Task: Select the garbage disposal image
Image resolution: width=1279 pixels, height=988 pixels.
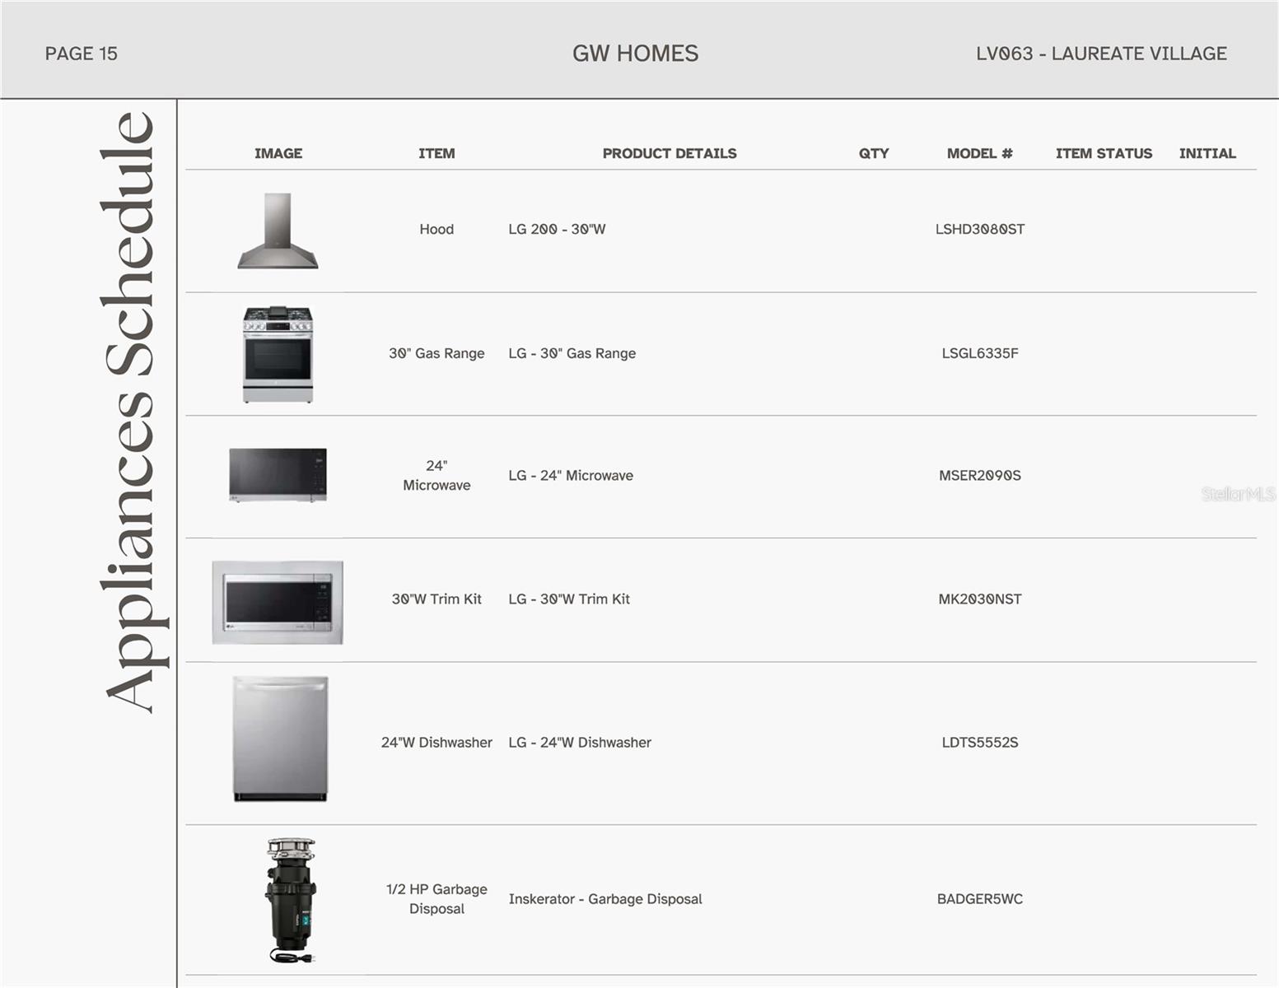Action: click(x=291, y=900)
